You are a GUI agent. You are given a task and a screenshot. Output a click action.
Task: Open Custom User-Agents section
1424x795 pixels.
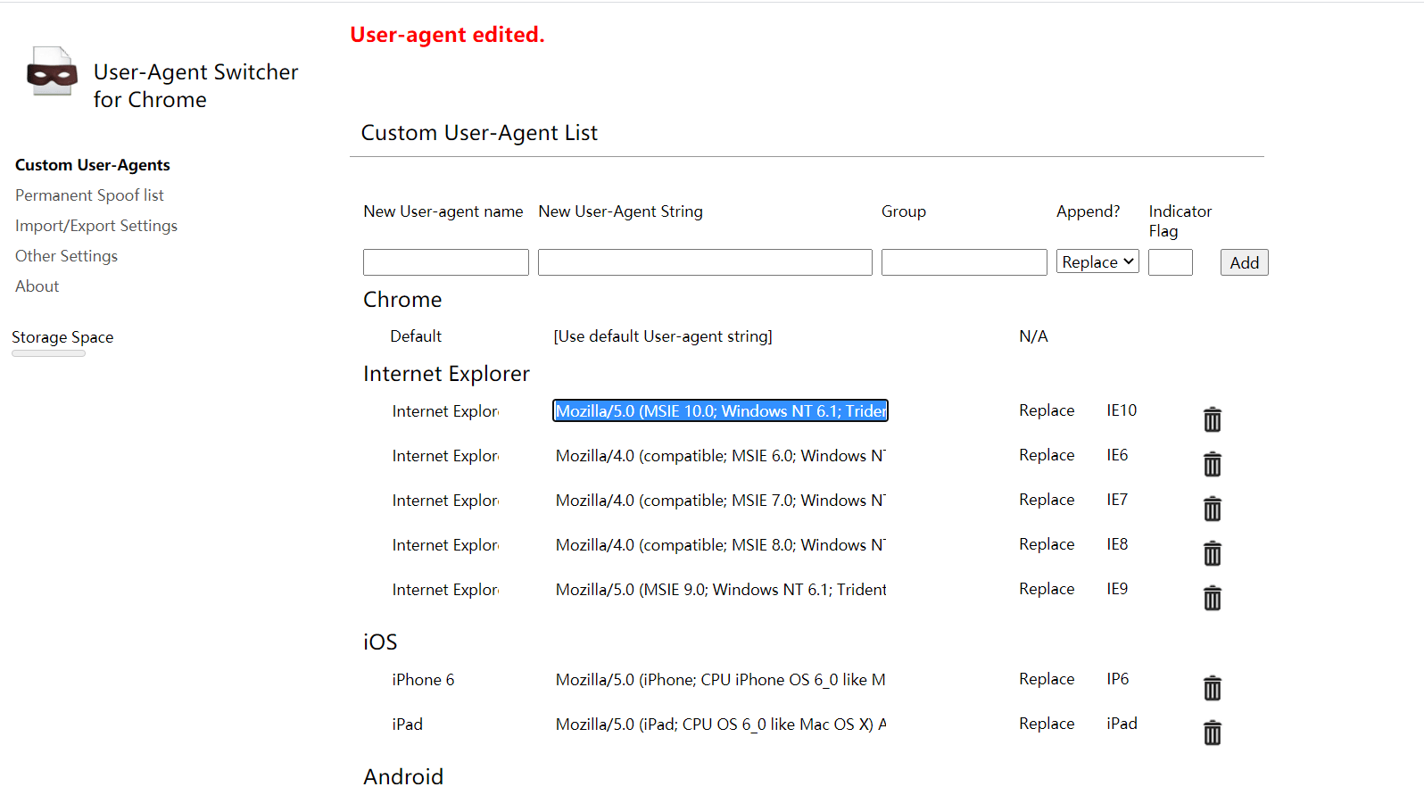(93, 165)
